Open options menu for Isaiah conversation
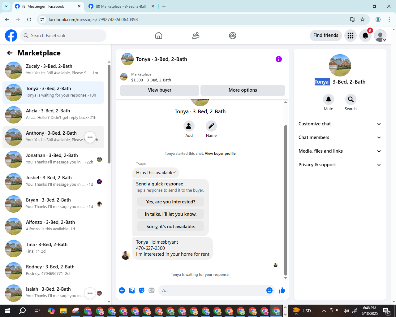 (x=90, y=293)
